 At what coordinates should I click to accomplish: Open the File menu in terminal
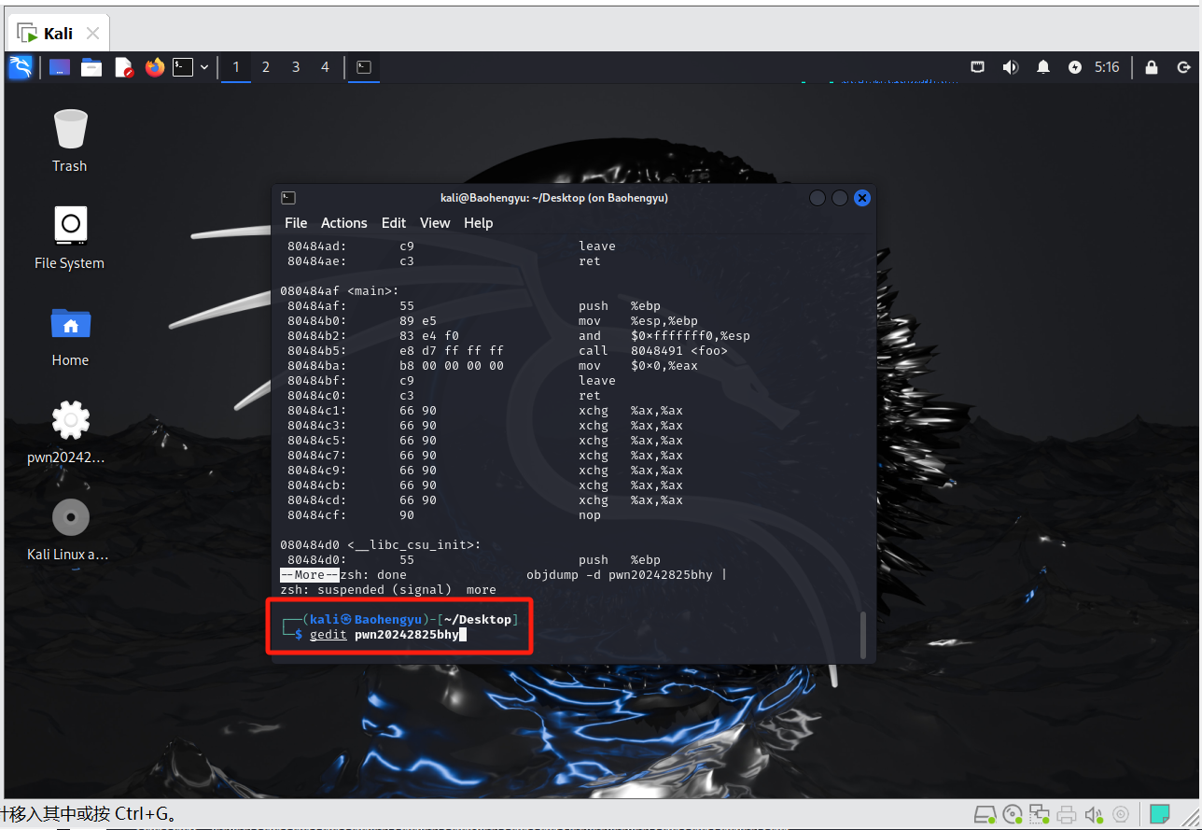(x=296, y=223)
